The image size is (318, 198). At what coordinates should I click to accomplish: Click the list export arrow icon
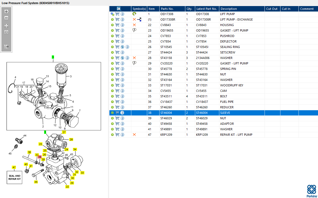pyautogui.click(x=6, y=47)
